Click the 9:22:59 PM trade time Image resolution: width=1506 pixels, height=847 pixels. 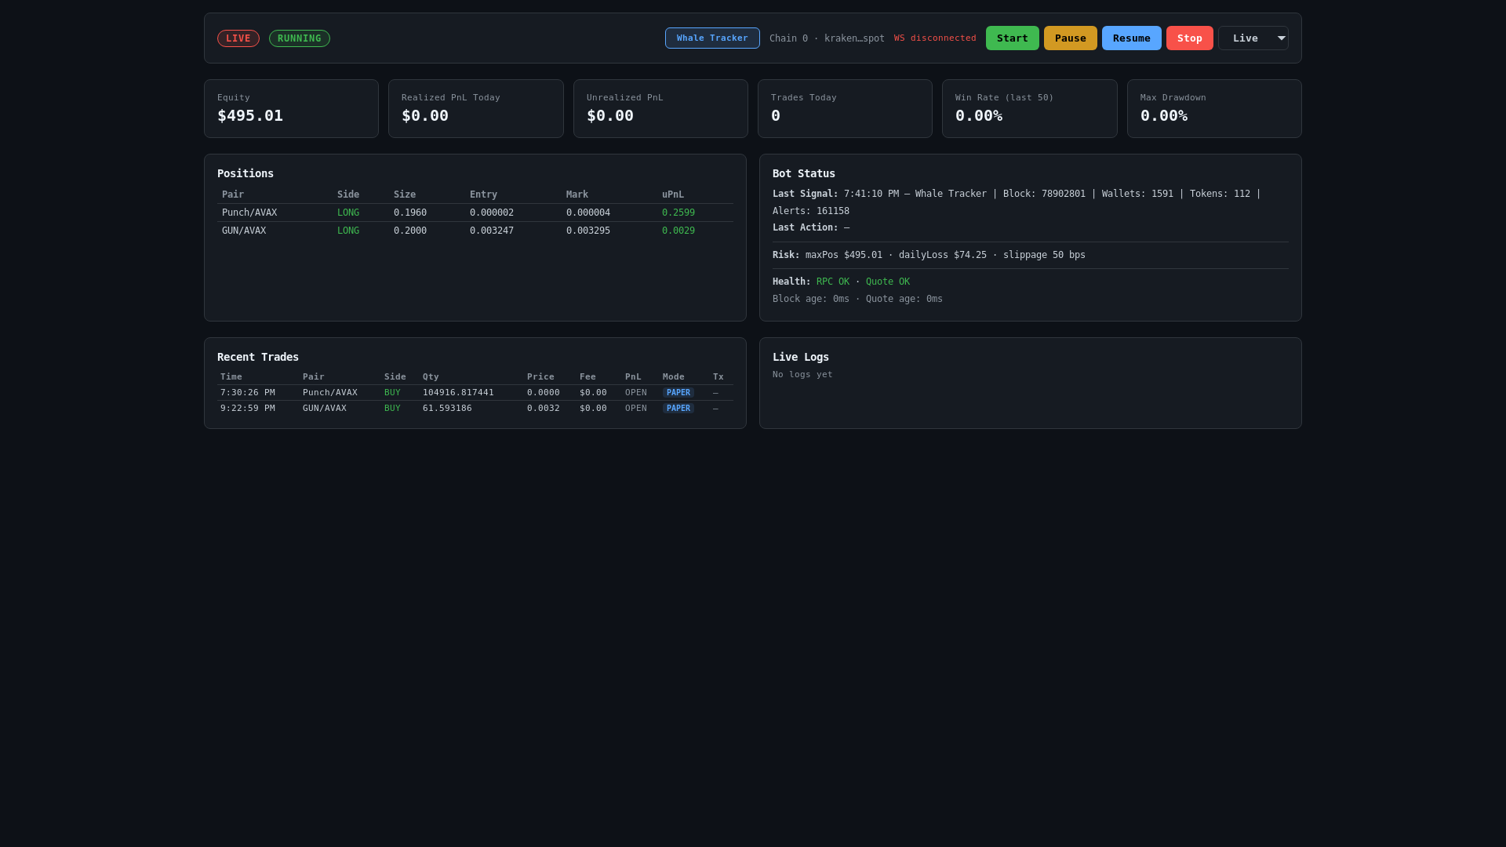[x=248, y=409]
